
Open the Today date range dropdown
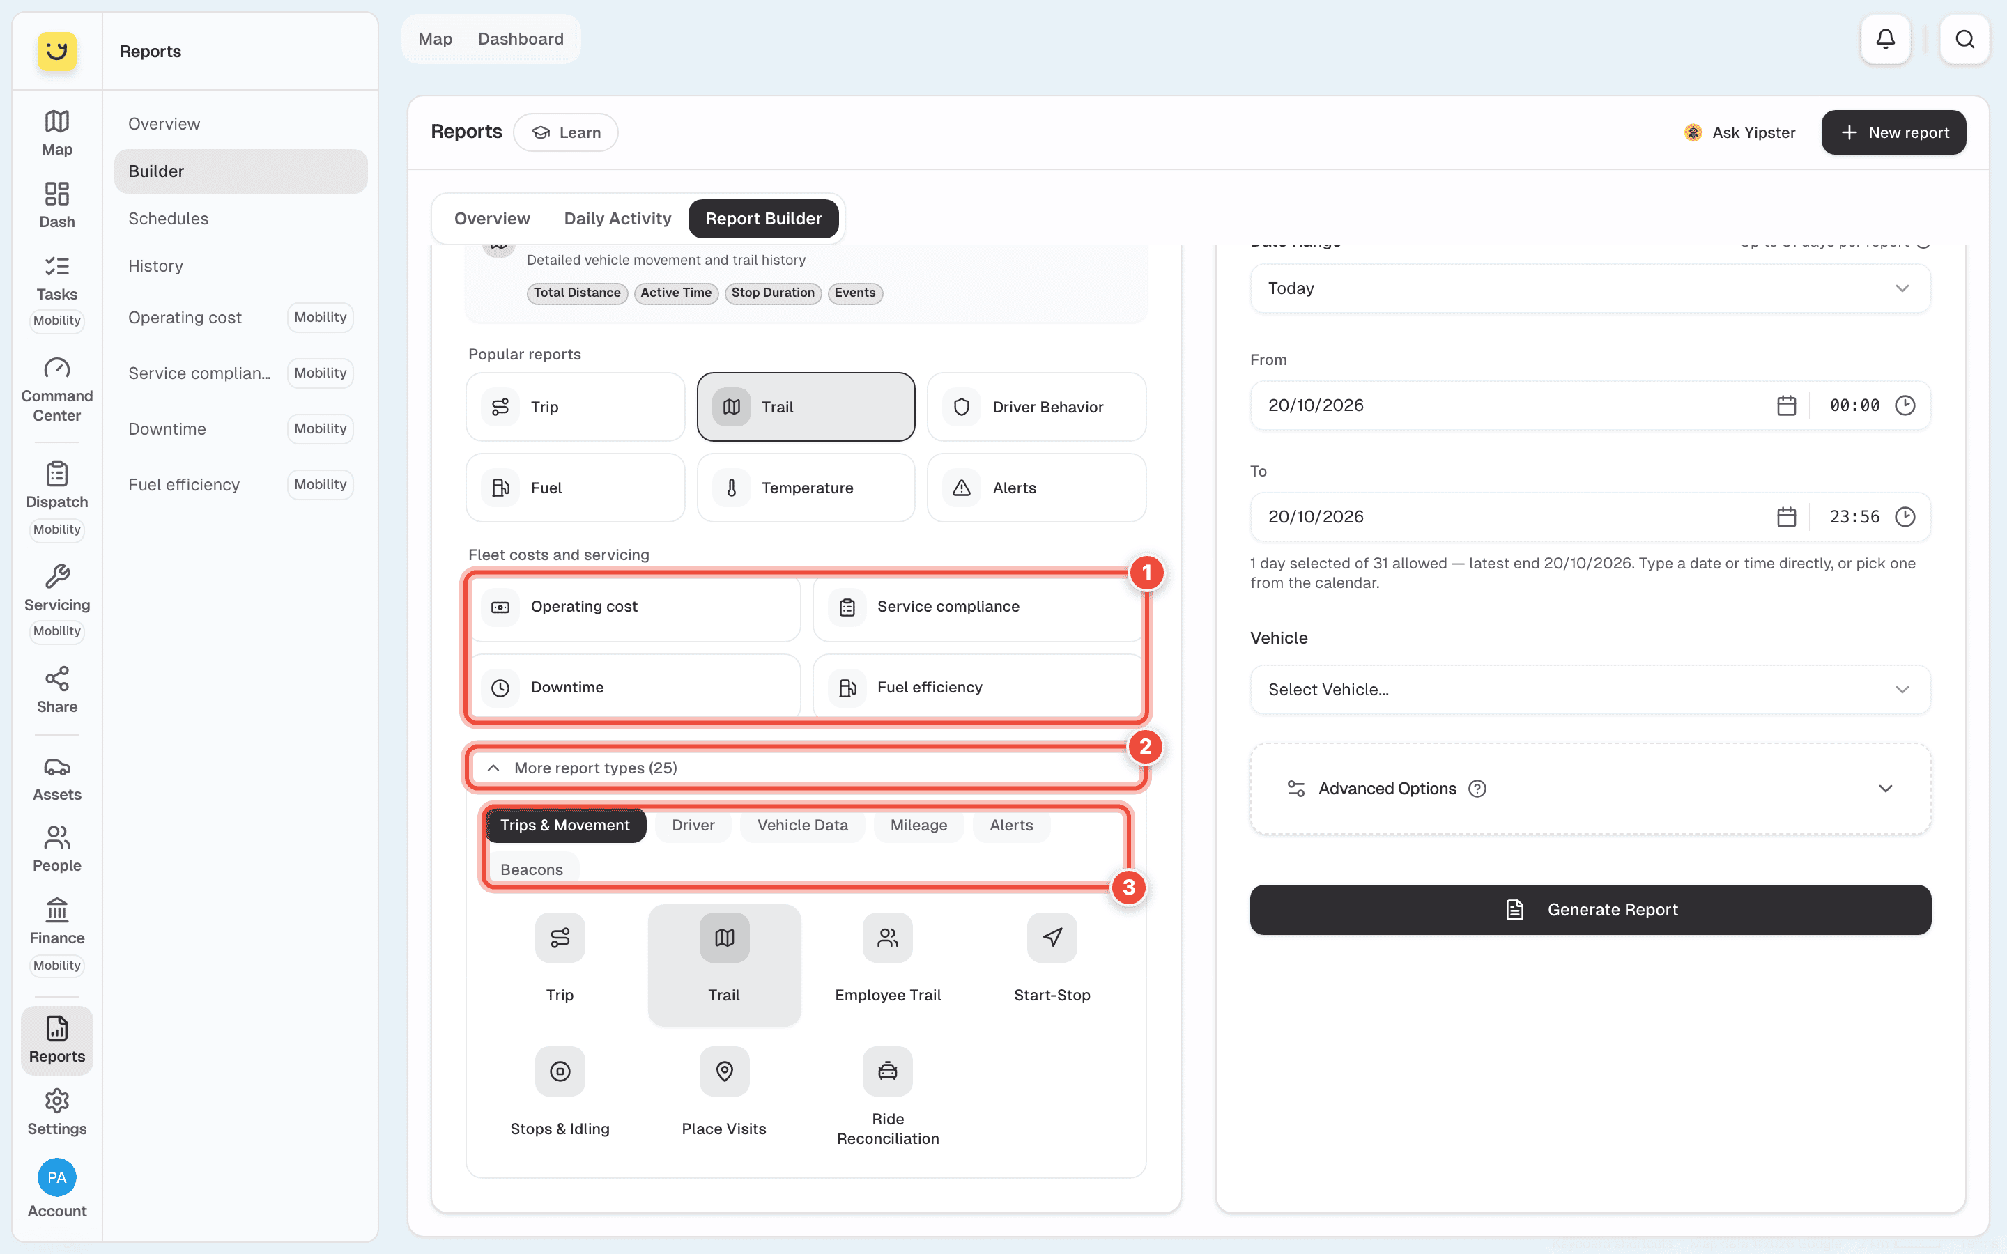tap(1590, 288)
